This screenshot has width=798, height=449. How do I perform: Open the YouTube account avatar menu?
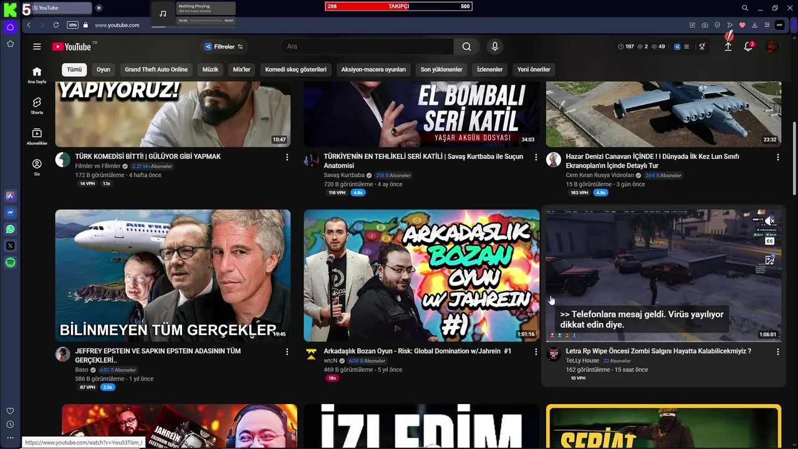pos(772,47)
